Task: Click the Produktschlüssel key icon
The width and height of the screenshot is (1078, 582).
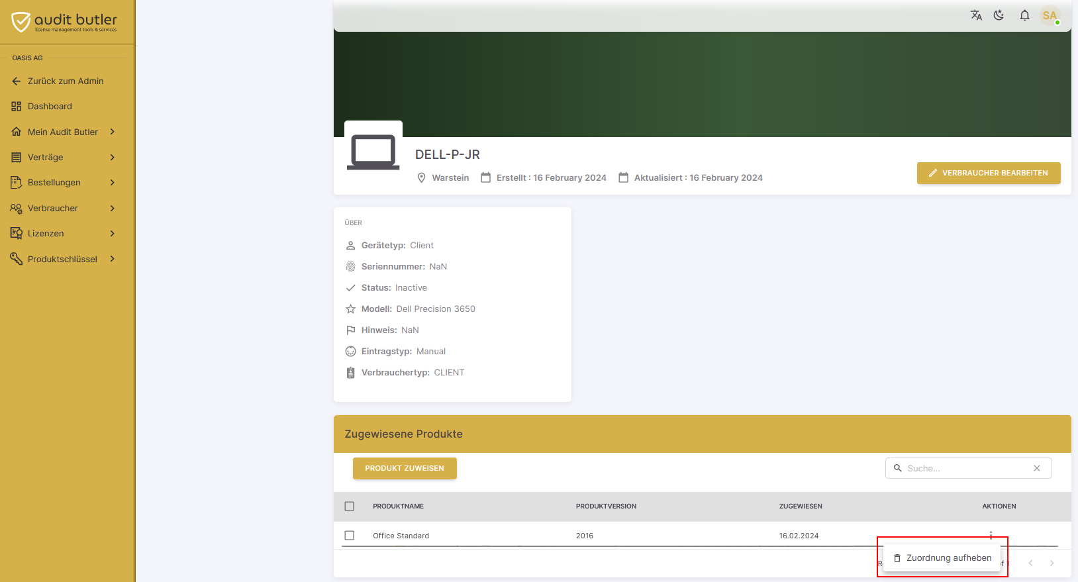Action: 17,259
